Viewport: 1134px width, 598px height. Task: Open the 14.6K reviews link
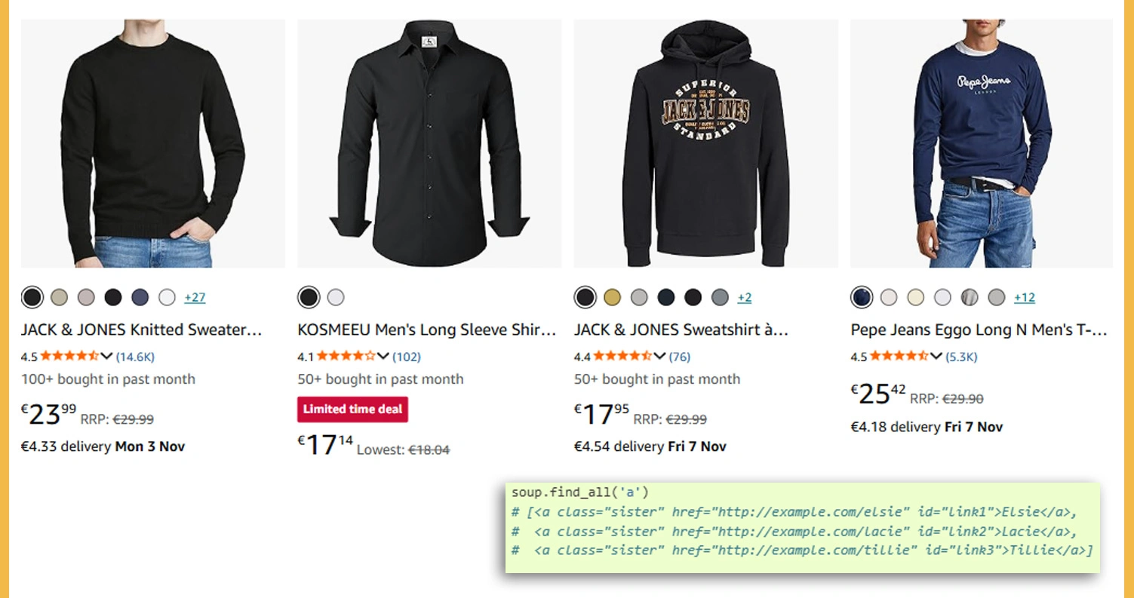coord(135,357)
